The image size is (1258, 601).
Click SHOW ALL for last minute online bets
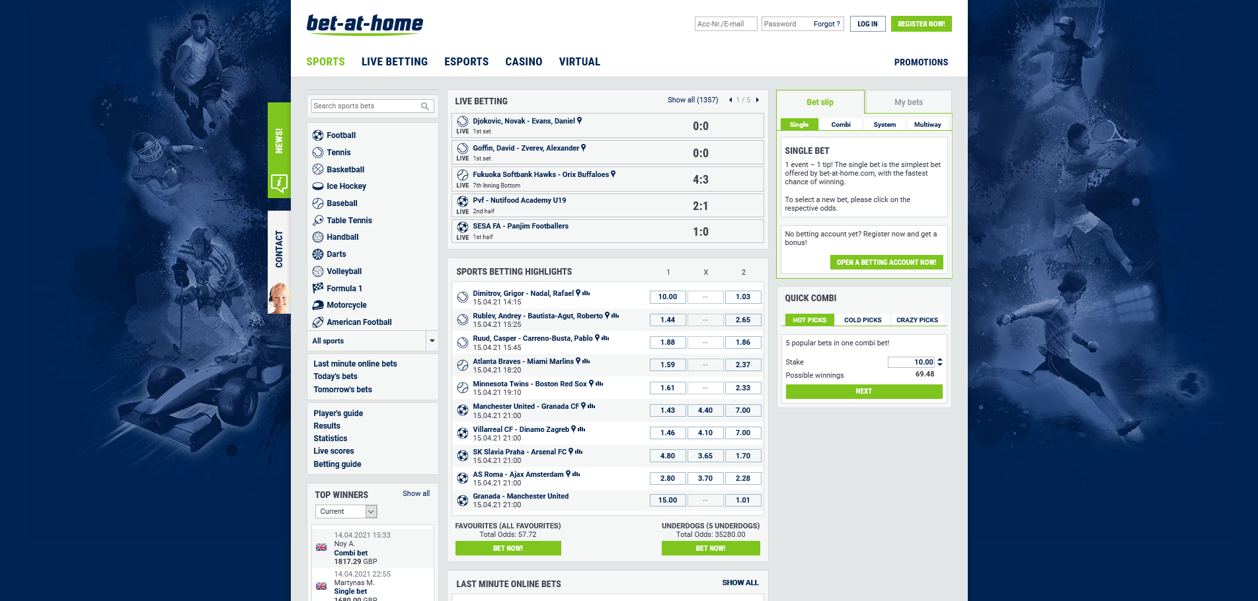tap(740, 583)
